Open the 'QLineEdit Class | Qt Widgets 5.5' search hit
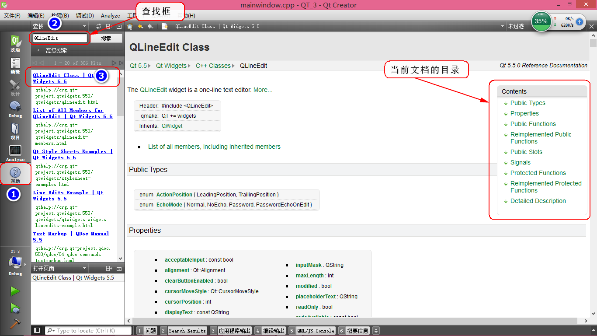 (x=64, y=78)
